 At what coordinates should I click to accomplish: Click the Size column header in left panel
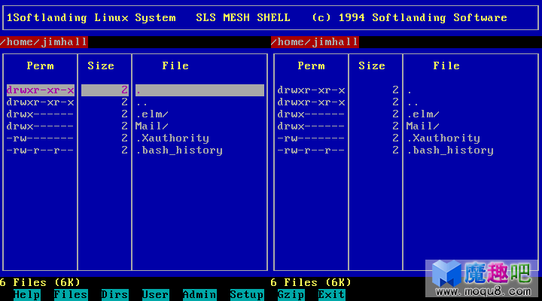101,66
